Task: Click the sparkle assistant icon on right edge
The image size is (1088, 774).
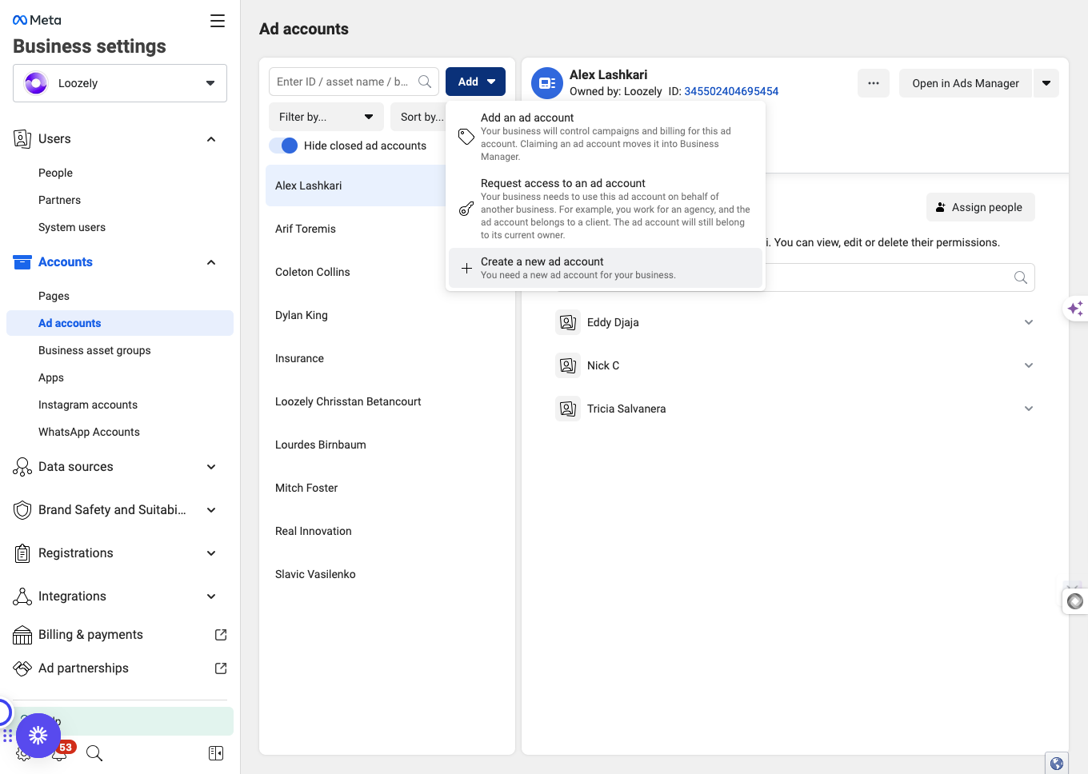Action: [1075, 308]
